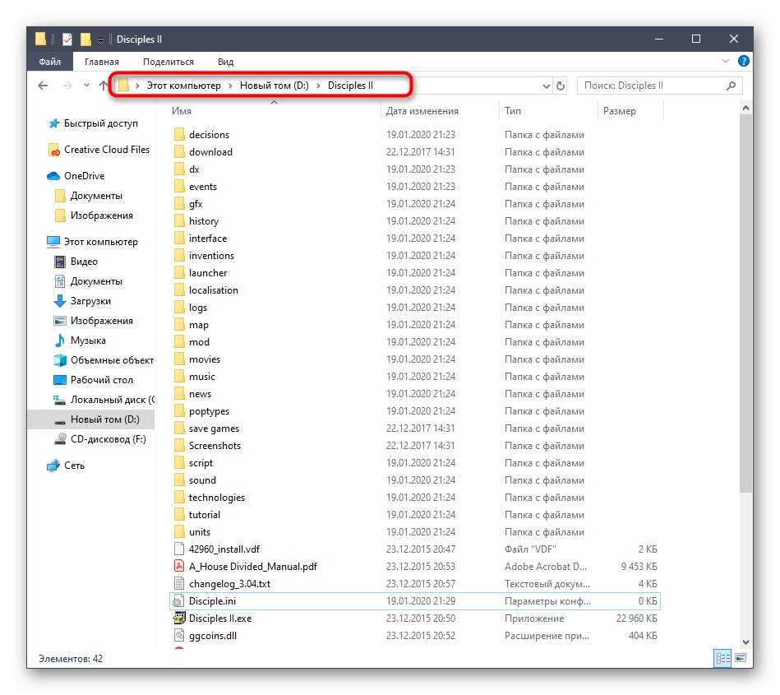Go up one folder level arrow
This screenshot has width=780, height=695.
click(103, 86)
